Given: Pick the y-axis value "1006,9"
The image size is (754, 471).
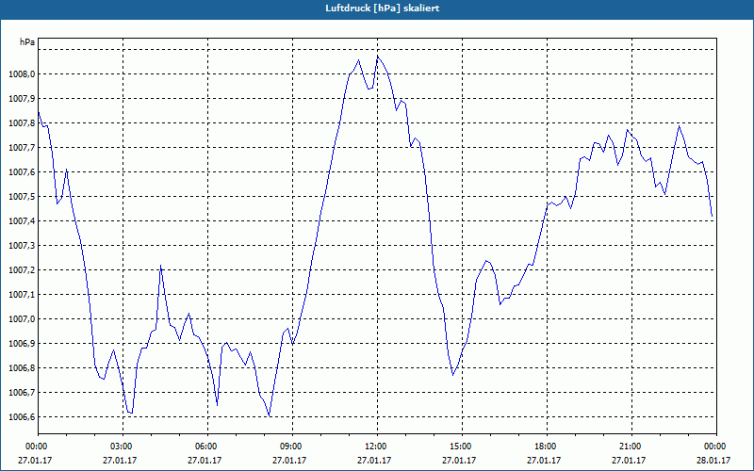Looking at the screenshot, I should [22, 344].
